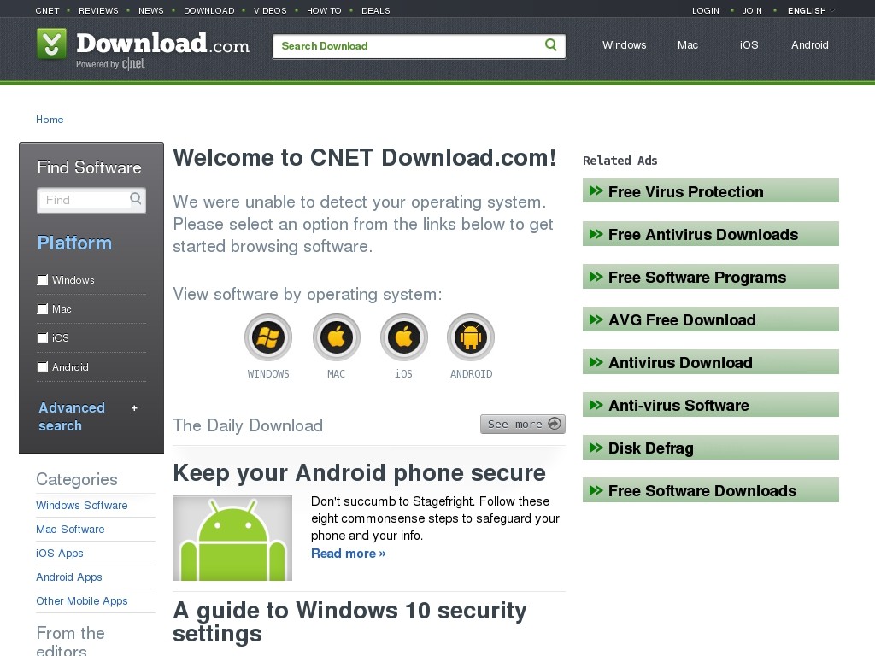The image size is (875, 656).
Task: Open Other Mobile Apps category link
Action: (81, 601)
